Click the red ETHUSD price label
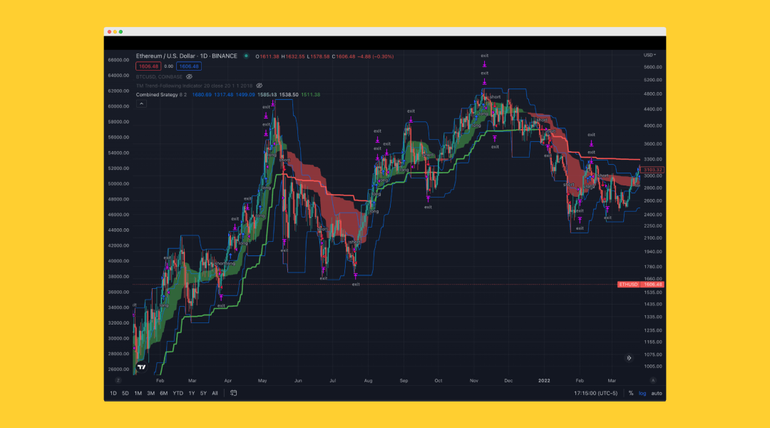Viewport: 770px width, 428px height. coord(640,284)
